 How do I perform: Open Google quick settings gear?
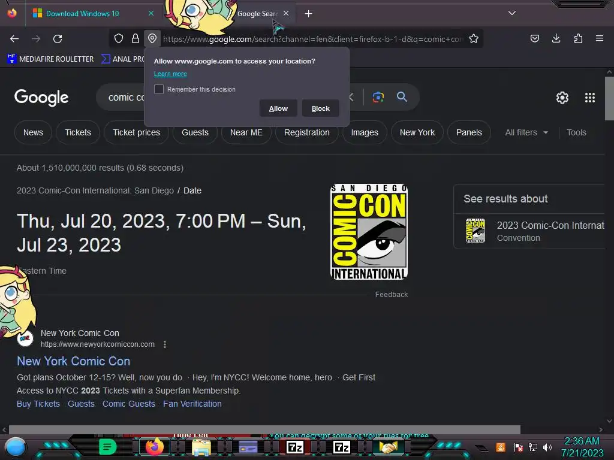click(x=562, y=98)
